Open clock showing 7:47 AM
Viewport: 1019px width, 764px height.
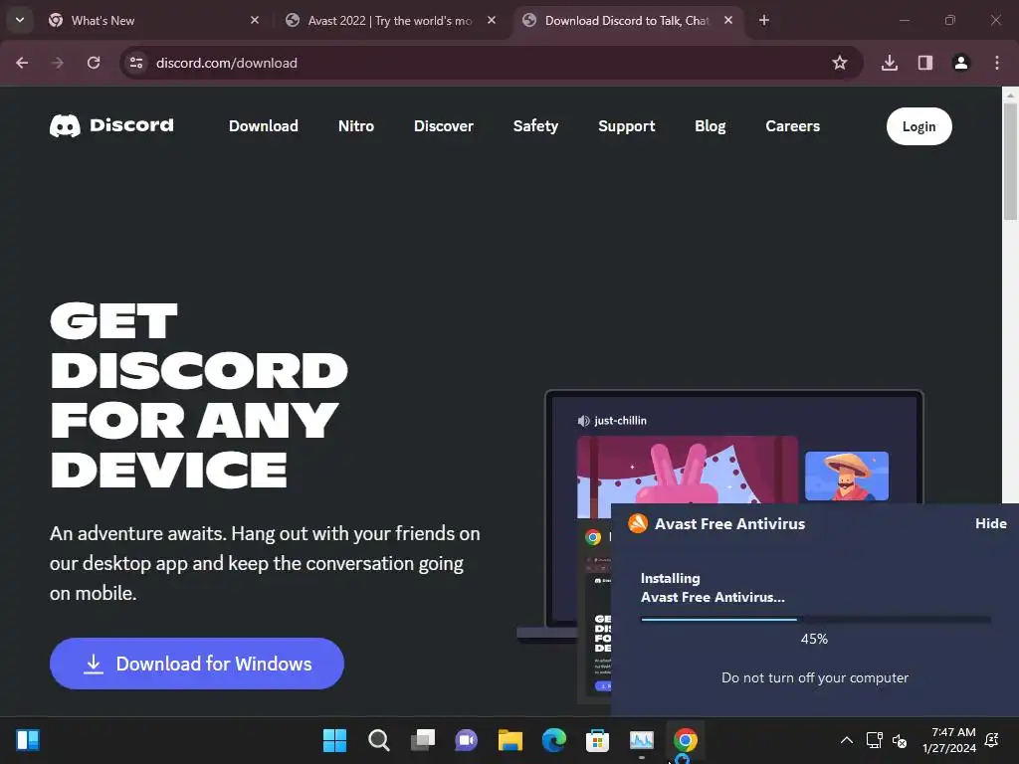coord(948,740)
